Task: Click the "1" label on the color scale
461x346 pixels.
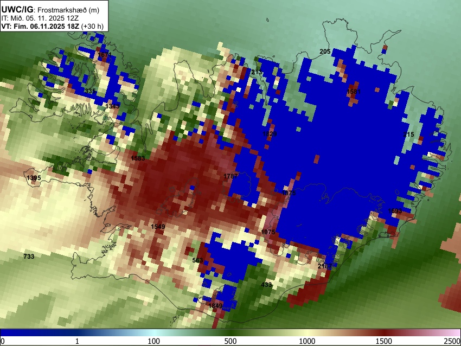Action: coord(77,341)
